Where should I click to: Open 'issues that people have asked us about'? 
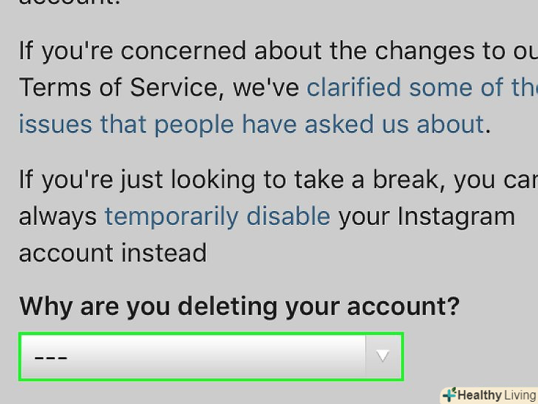[x=251, y=124]
